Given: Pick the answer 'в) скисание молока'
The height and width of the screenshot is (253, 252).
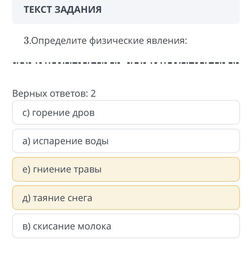Looking at the screenshot, I should point(126,226).
